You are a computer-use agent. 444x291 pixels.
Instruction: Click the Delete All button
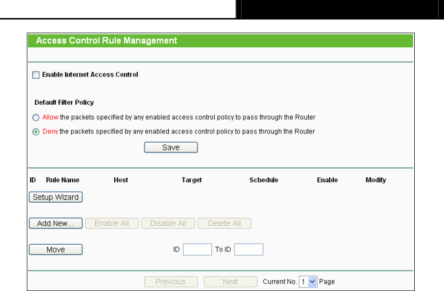224,223
